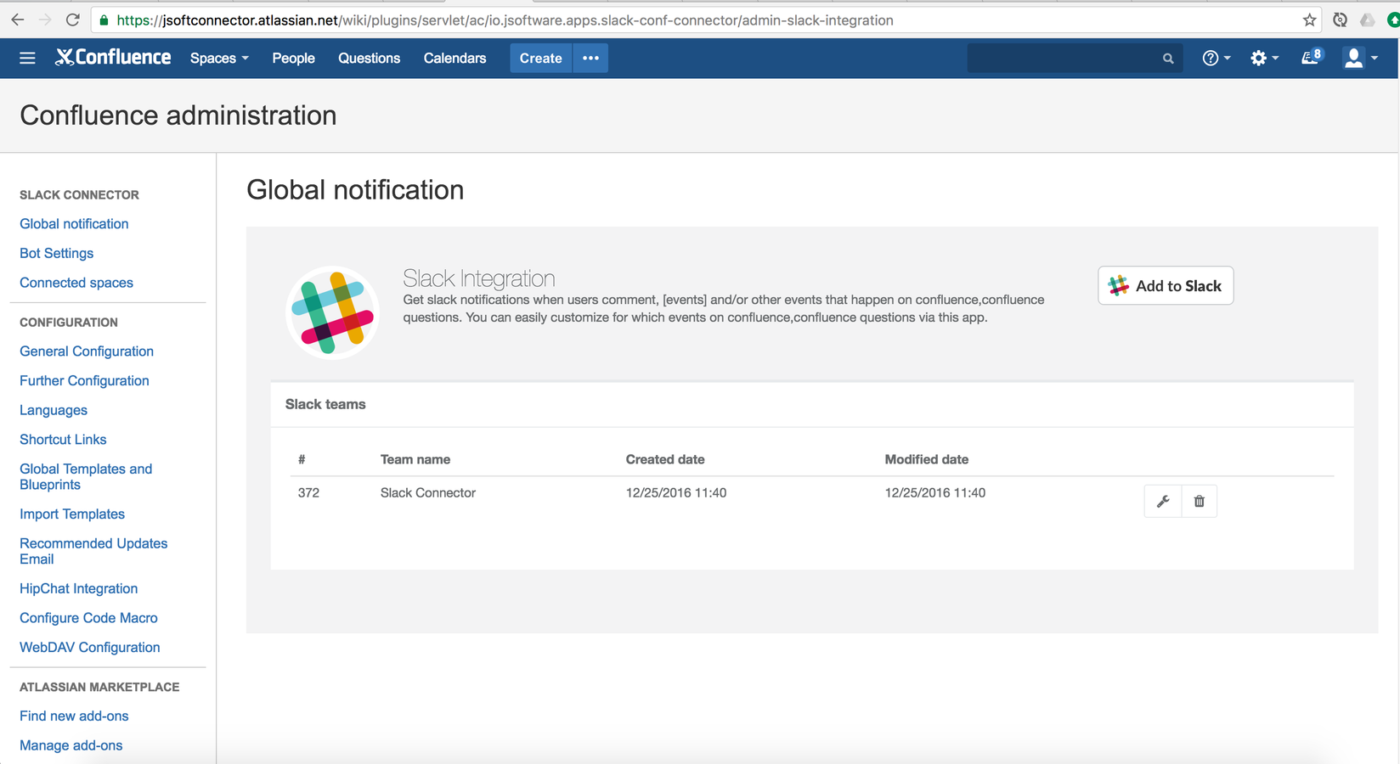
Task: Click the trash delete icon for Slack Connector
Action: tap(1199, 501)
